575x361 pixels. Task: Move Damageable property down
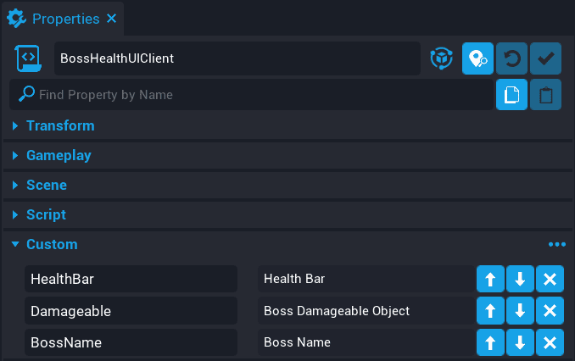520,311
